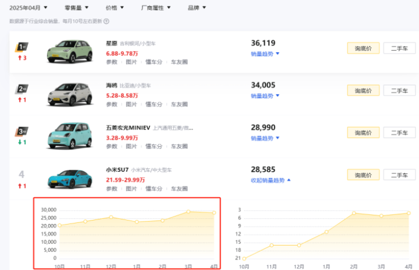Screen dimensions: 419x270
Task: Click 询底价 button for 小米SU7
Action: click(x=363, y=175)
